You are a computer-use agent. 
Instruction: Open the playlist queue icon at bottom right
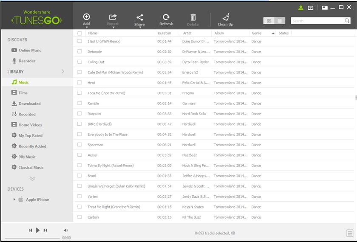(x=349, y=233)
